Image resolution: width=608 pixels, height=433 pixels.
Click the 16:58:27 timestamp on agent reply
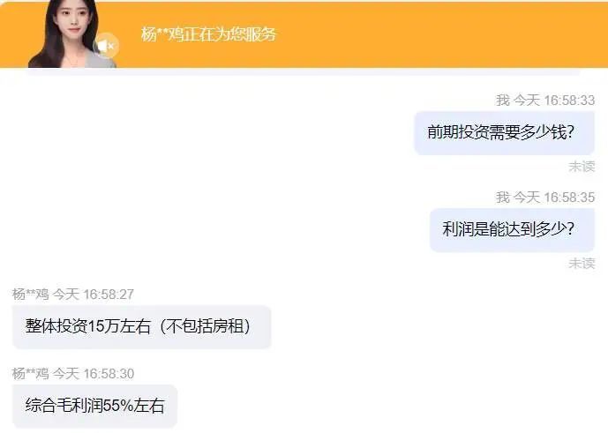109,295
